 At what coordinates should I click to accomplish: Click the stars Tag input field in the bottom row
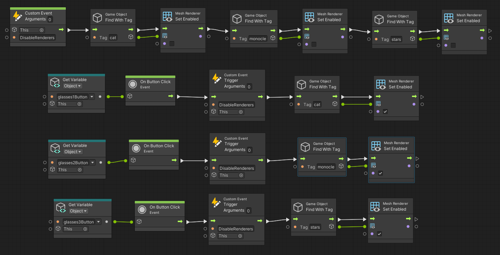[x=315, y=227]
